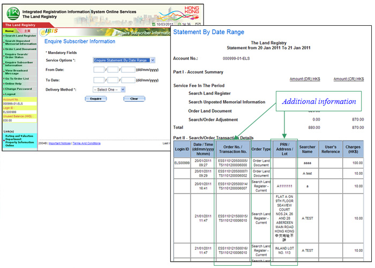Screen dimensions: 375x268
Task: Click the INLAND LOT NO. 113 cell
Action: pos(284,250)
